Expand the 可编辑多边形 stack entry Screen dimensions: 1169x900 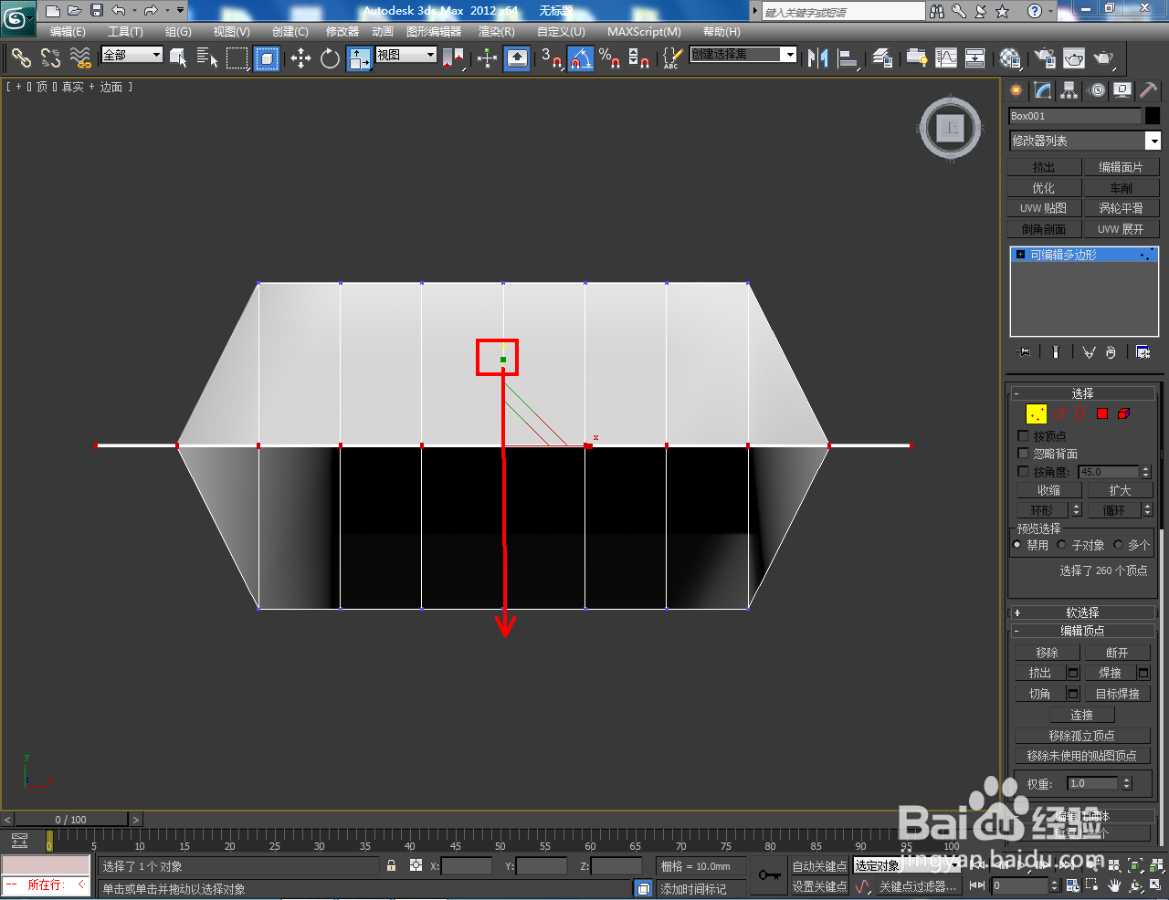(x=1020, y=255)
